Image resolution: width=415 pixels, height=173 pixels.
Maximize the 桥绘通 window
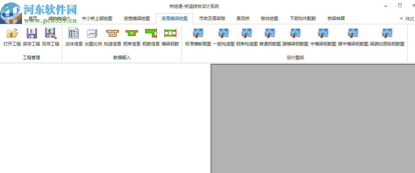click(400, 5)
